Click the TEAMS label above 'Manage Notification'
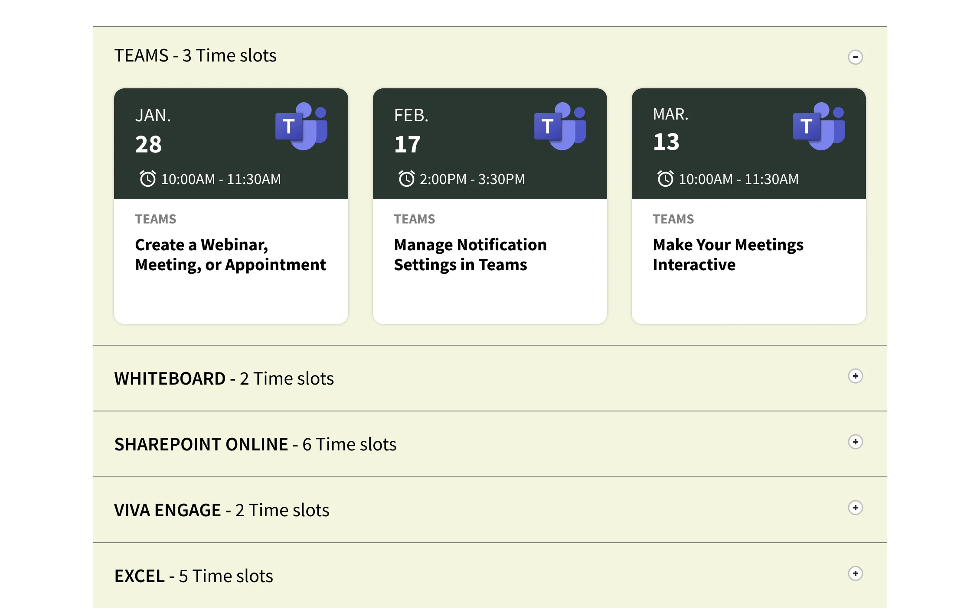 pos(414,219)
